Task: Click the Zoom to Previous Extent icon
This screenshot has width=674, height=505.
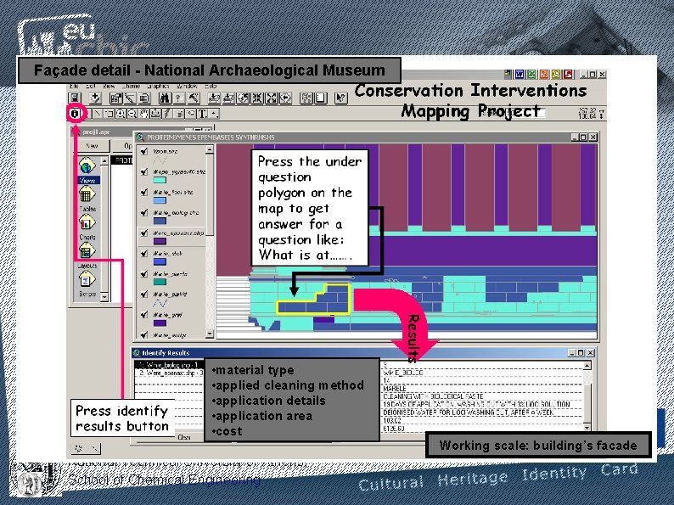Action: (285, 98)
